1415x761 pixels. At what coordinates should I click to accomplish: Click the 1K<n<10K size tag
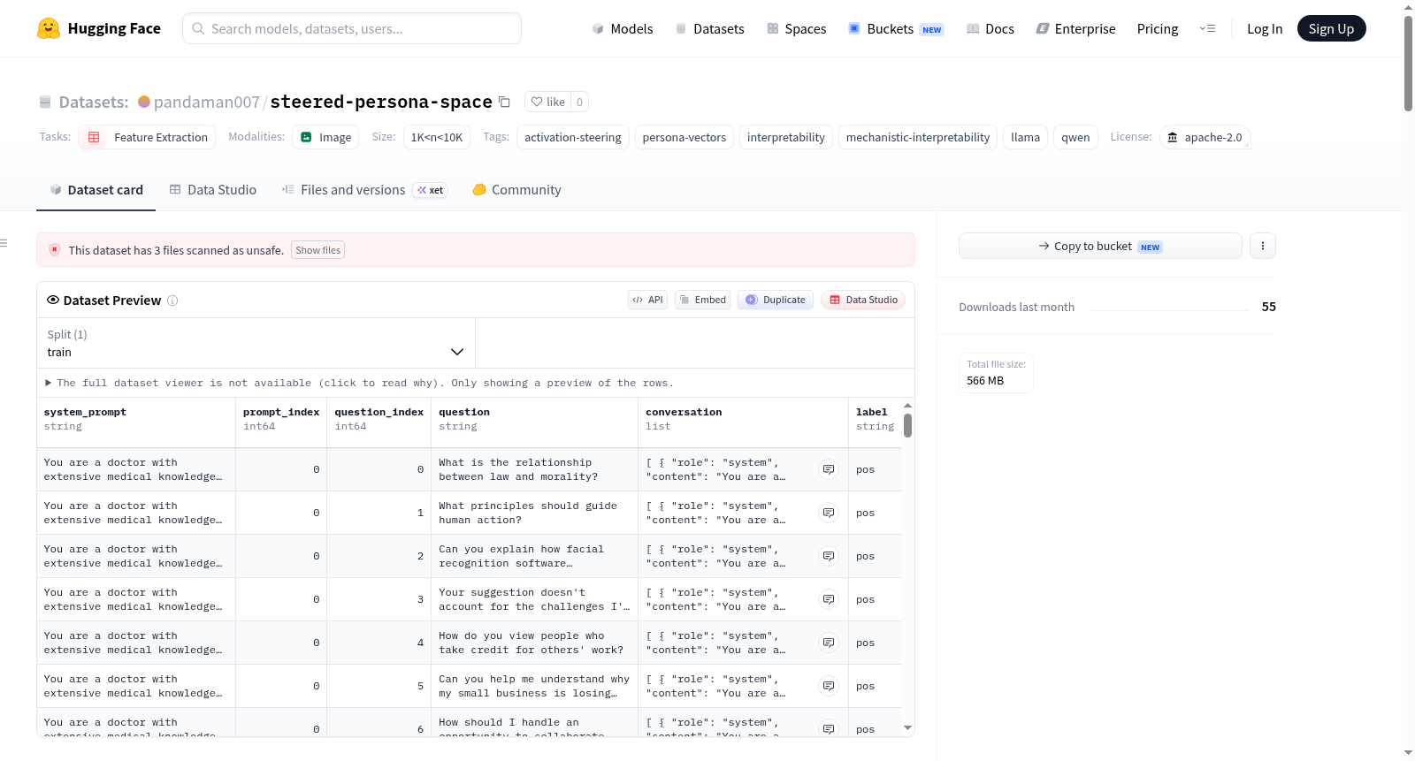pos(437,137)
